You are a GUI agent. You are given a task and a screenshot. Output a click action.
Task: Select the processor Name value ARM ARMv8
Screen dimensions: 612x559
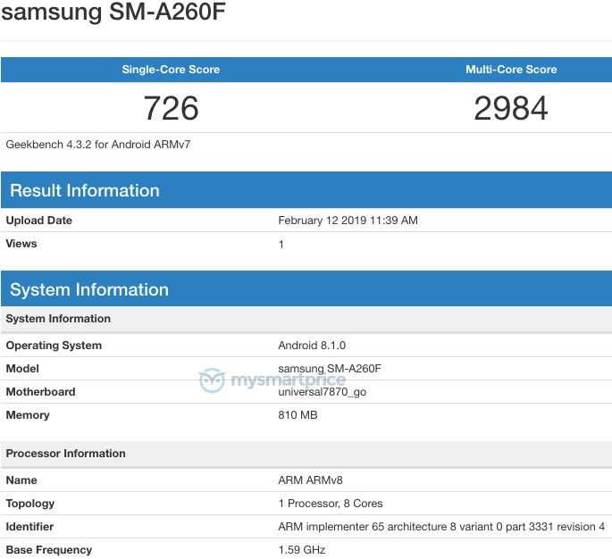coord(310,480)
